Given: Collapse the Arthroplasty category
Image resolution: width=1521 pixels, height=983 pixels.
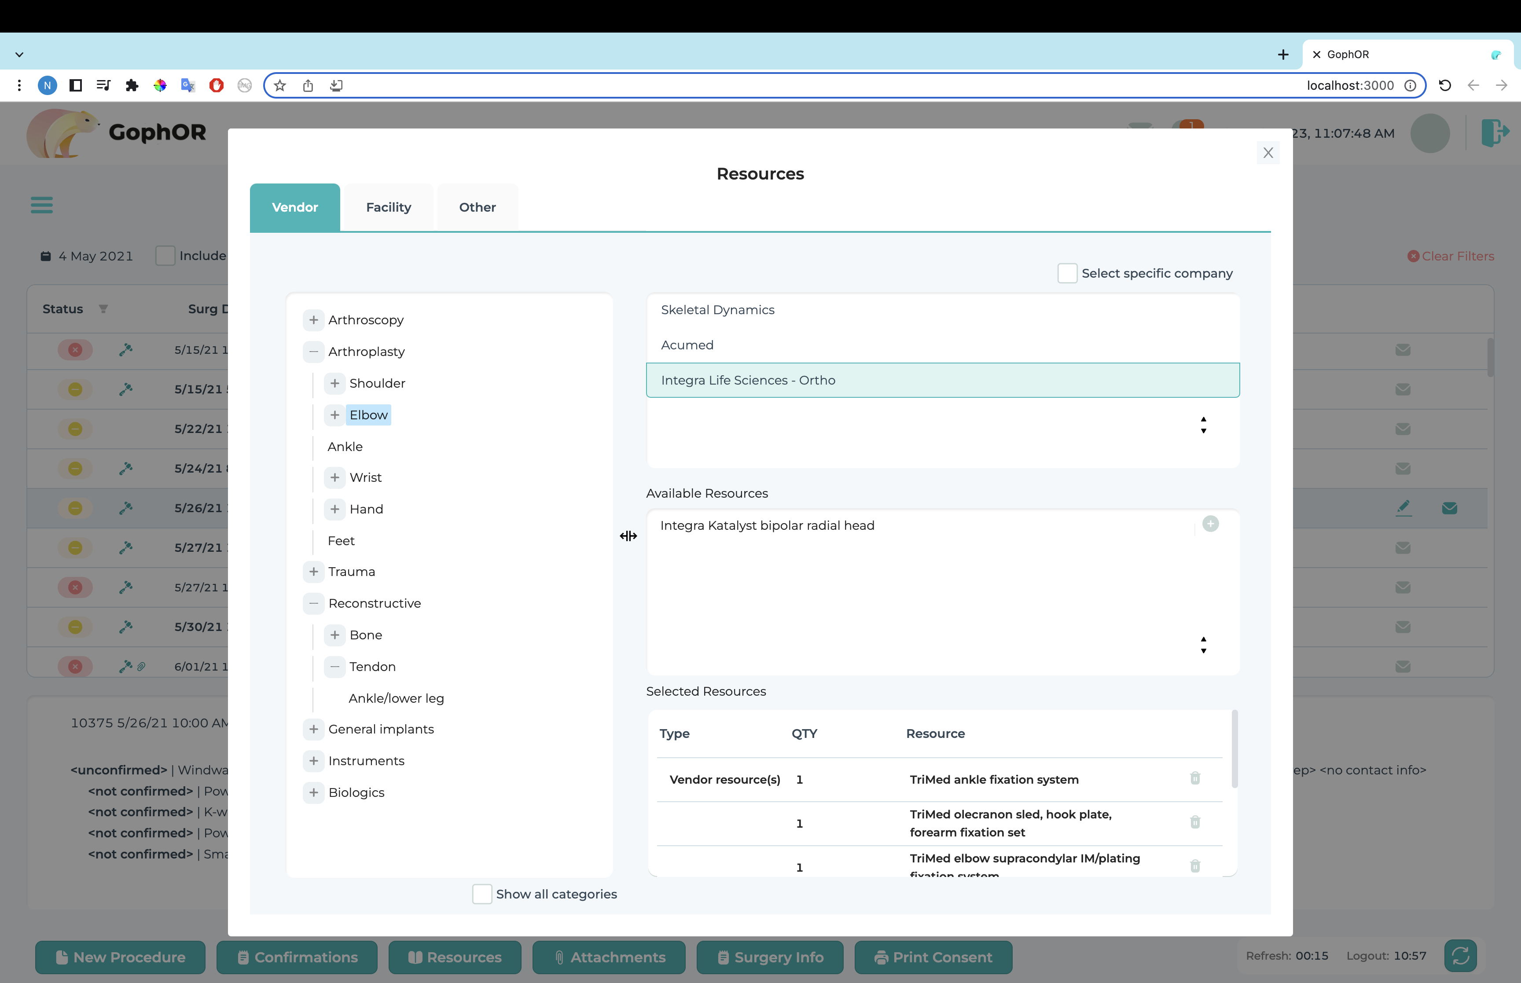Looking at the screenshot, I should (313, 352).
